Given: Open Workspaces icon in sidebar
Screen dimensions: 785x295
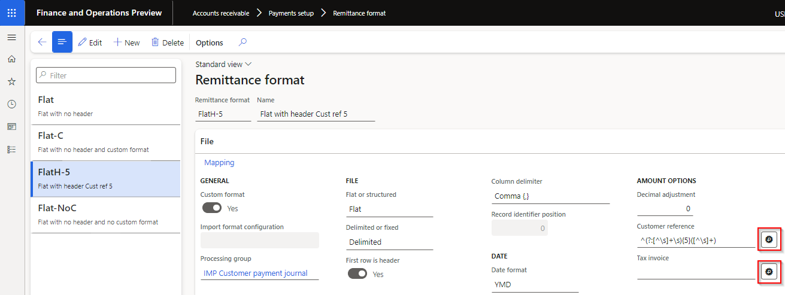Looking at the screenshot, I should click(11, 126).
